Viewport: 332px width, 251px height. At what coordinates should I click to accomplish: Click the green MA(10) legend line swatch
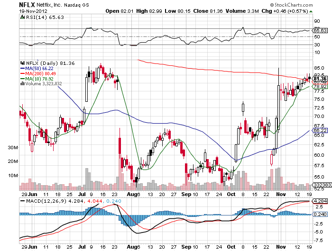(22, 79)
